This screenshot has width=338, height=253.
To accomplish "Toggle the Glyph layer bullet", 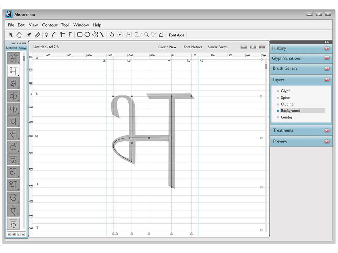I will tap(277, 91).
